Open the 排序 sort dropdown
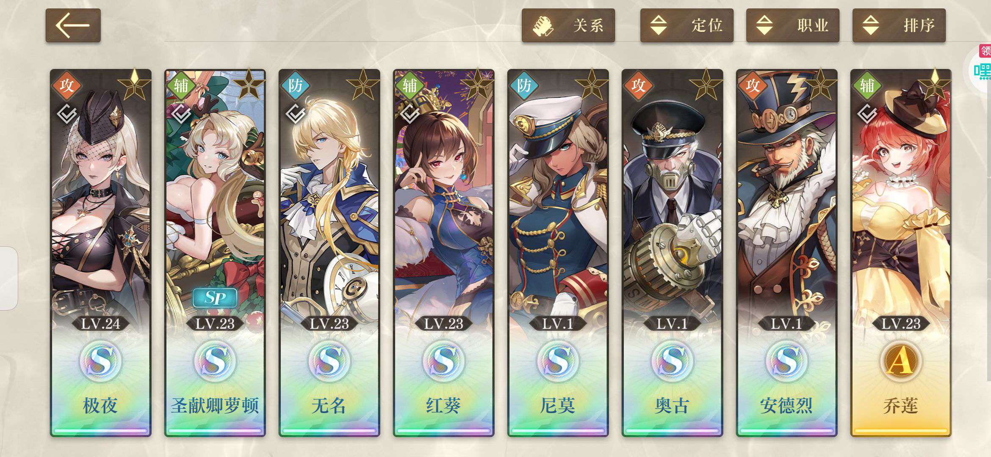This screenshot has width=991, height=457. 899,25
